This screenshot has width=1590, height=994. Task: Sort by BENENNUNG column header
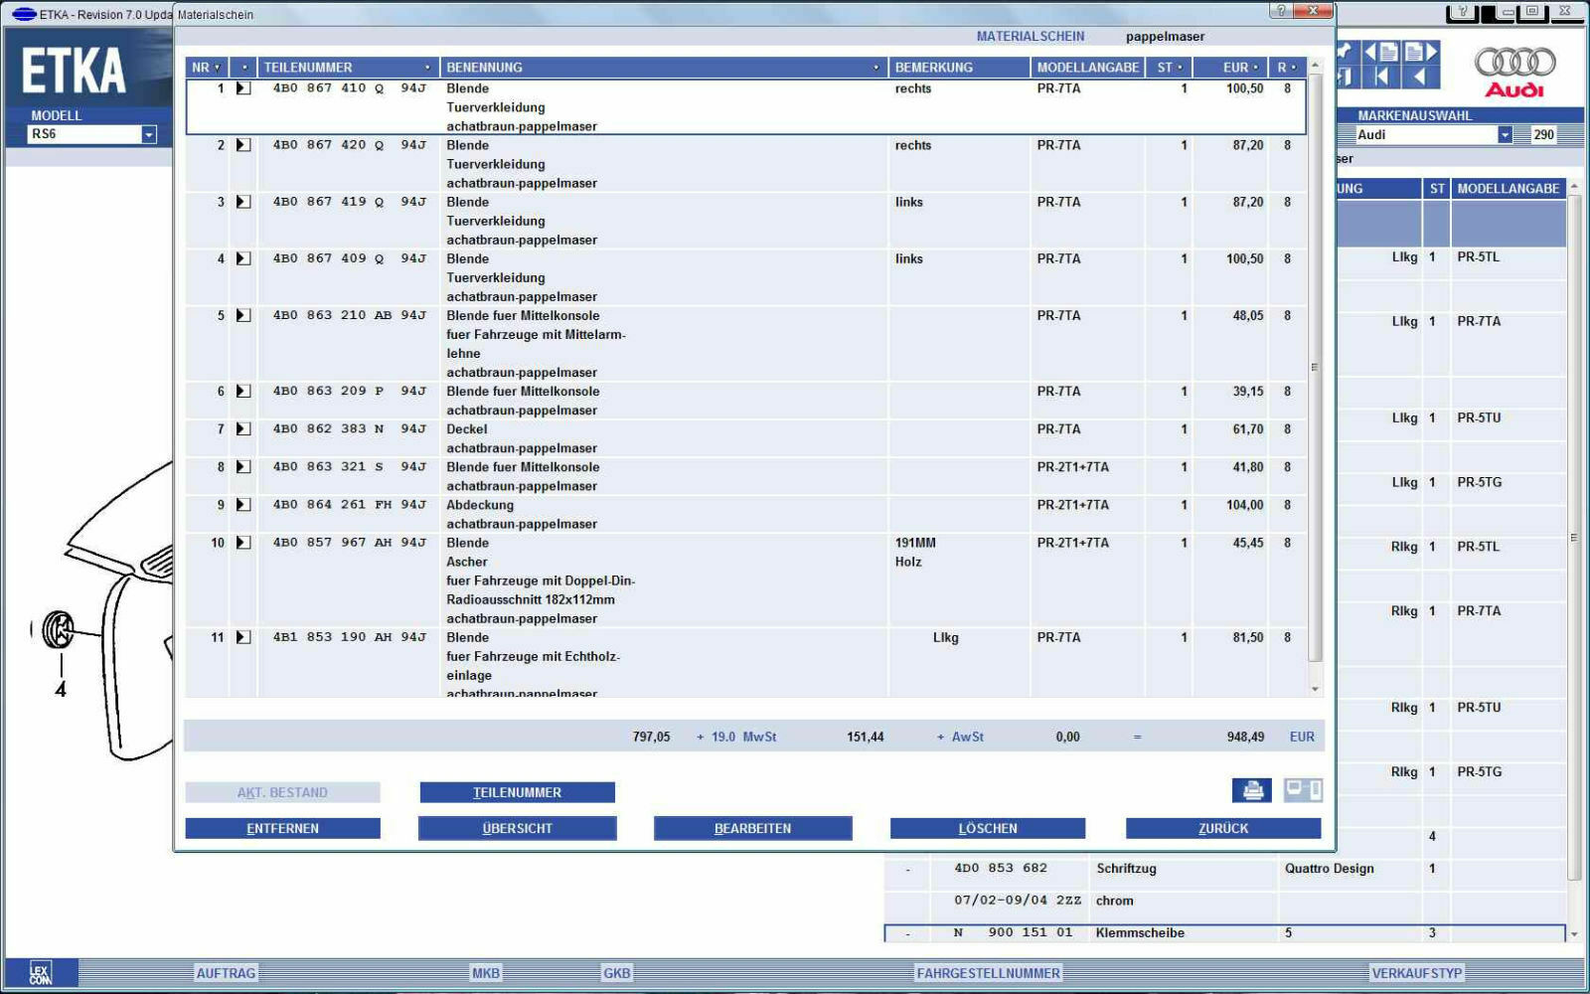663,68
